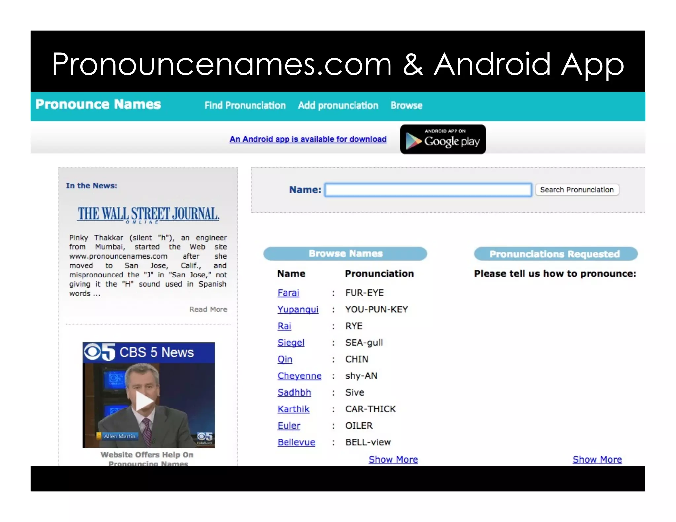676x522 pixels.
Task: Open the name Yupanqui
Action: 298,310
